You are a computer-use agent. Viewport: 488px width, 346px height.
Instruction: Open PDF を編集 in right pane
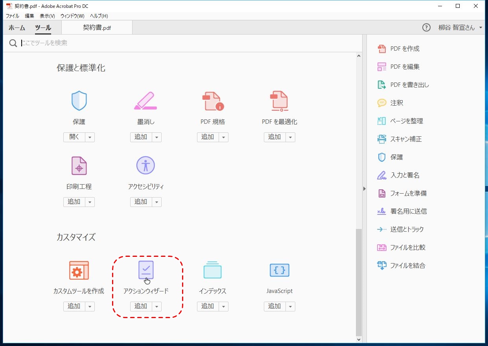[x=398, y=67]
